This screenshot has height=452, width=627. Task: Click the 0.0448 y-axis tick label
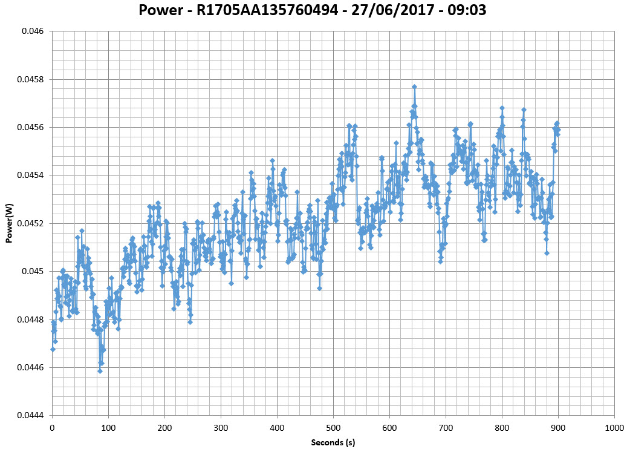pyautogui.click(x=30, y=319)
